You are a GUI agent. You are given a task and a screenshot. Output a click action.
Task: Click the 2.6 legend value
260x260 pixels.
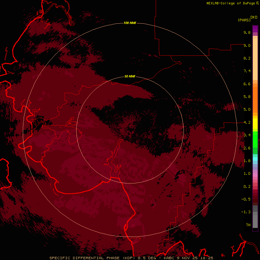tap(247, 148)
